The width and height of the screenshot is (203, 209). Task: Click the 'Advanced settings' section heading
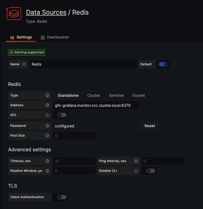(x=30, y=150)
